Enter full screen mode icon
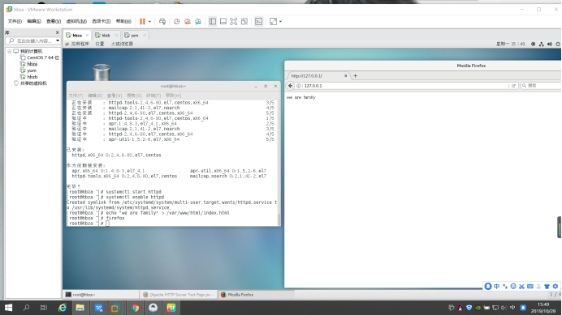 (234, 21)
